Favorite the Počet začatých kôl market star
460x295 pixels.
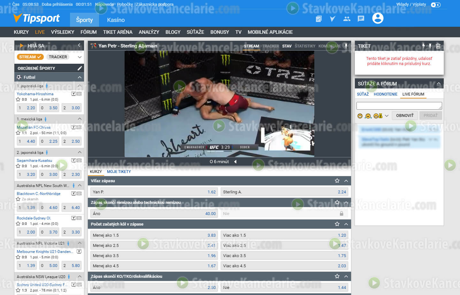pos(337,224)
